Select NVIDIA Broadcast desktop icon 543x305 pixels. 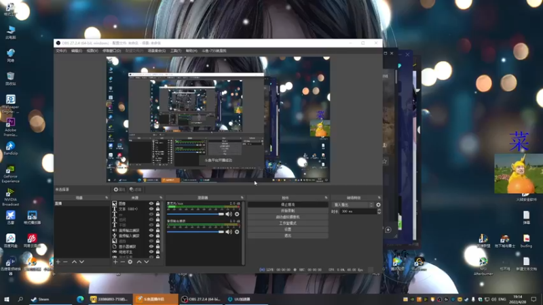coord(10,197)
